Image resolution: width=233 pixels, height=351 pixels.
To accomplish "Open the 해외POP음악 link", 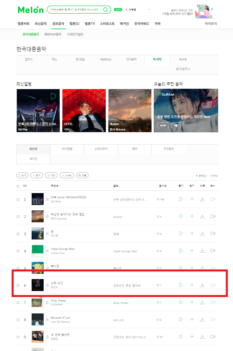I will point(53,34).
